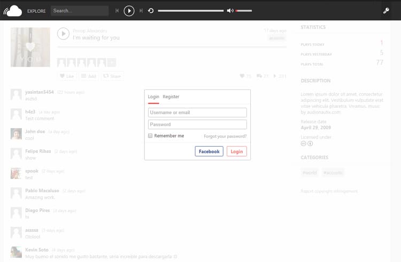Submit with the red Login button

[236, 152]
